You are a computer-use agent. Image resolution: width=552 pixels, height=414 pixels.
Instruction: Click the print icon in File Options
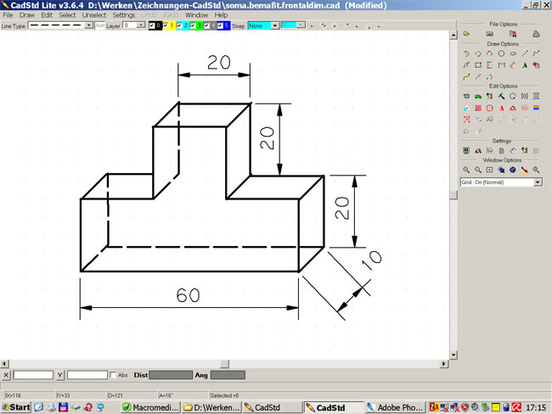click(536, 33)
